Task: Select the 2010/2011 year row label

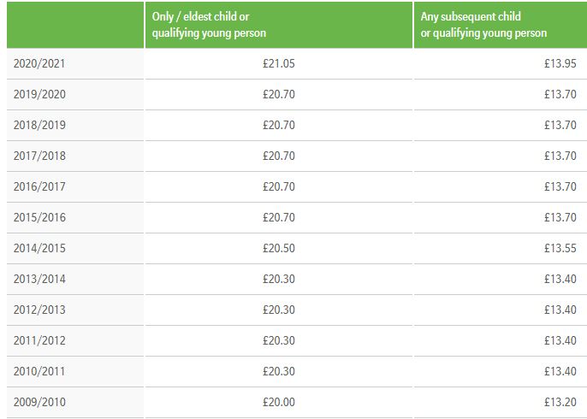Action: 39,372
